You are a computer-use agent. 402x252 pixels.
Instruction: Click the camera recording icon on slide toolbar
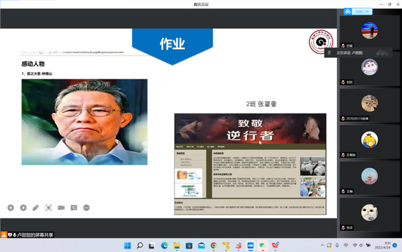tap(61, 208)
